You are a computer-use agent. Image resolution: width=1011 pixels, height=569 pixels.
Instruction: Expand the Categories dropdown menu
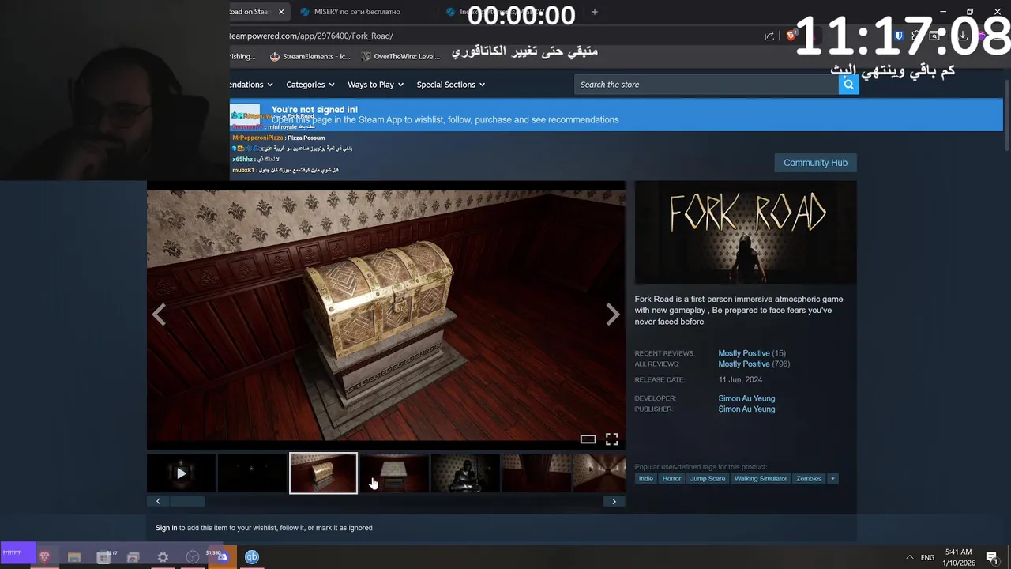coord(310,85)
